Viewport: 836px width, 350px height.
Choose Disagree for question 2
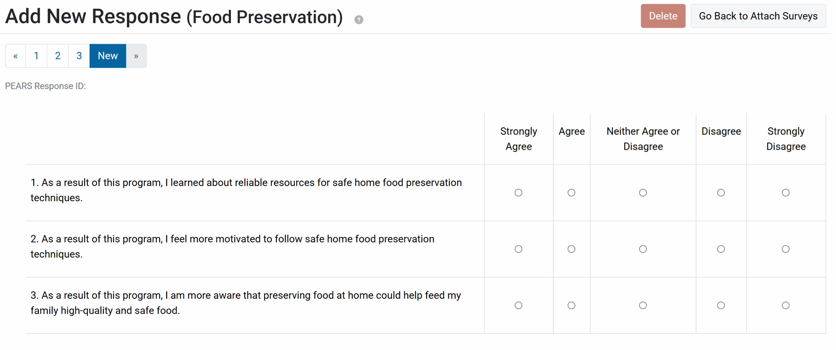(721, 249)
